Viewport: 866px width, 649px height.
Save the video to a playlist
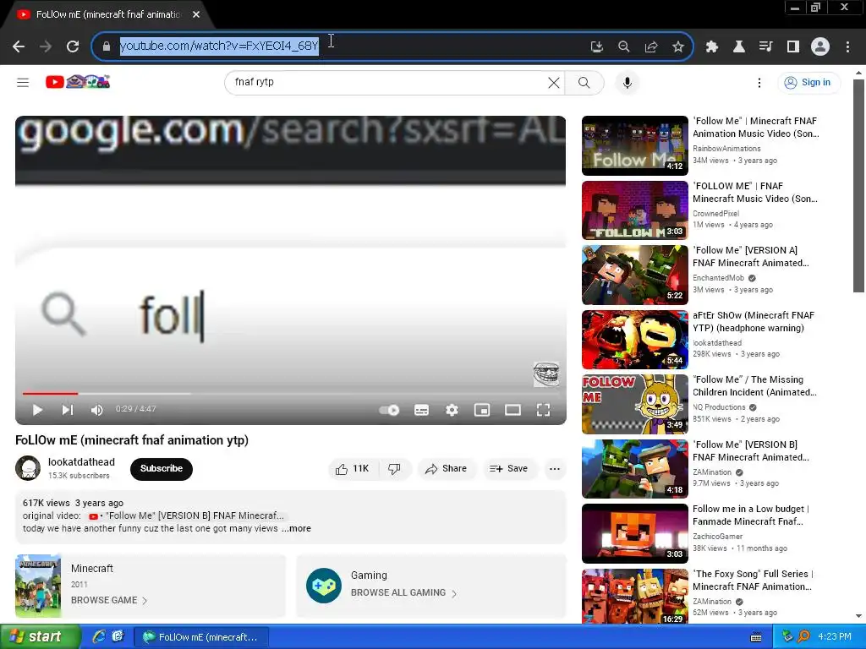click(508, 468)
